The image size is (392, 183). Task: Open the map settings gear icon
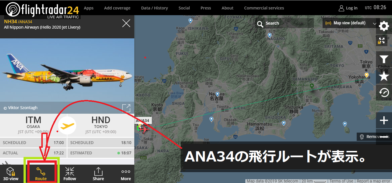(384, 27)
